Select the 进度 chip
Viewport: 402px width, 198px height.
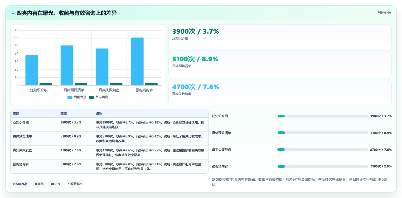click(x=56, y=184)
